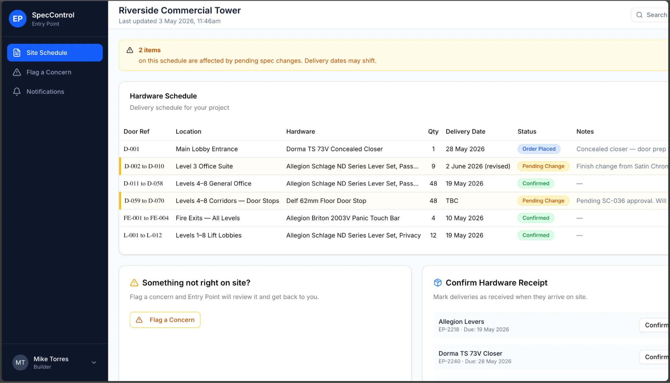Click the Door Ref column header

click(x=136, y=132)
